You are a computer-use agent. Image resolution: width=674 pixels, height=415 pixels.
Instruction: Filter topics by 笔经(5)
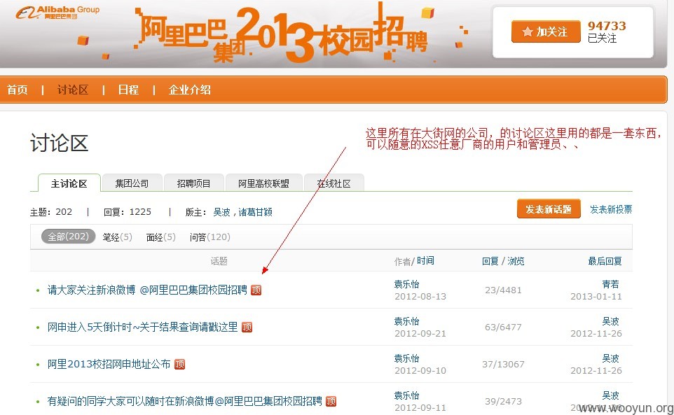click(x=117, y=237)
